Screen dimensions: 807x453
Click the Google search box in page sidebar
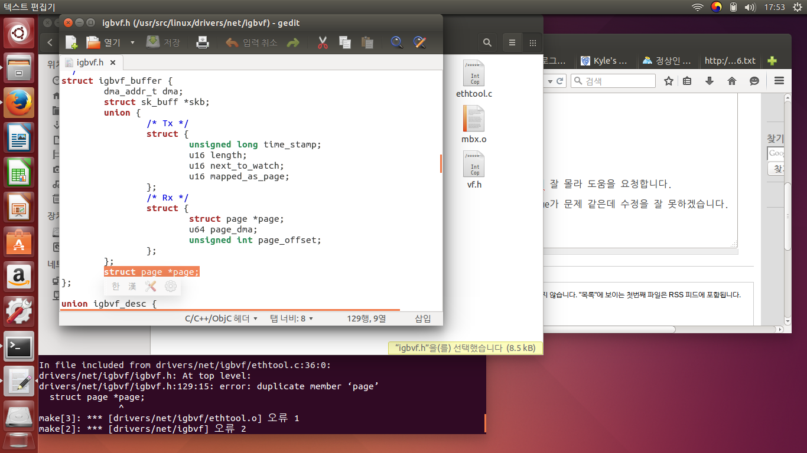pos(776,153)
